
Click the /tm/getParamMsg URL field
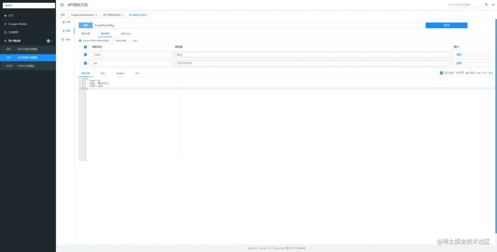[259, 25]
